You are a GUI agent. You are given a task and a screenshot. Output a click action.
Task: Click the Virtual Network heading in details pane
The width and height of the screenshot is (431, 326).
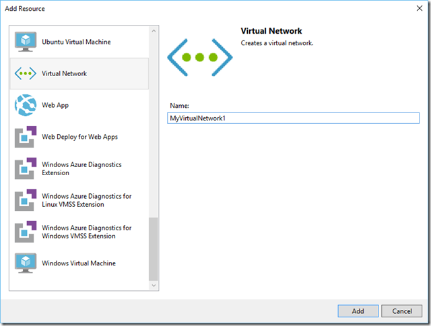(x=271, y=31)
